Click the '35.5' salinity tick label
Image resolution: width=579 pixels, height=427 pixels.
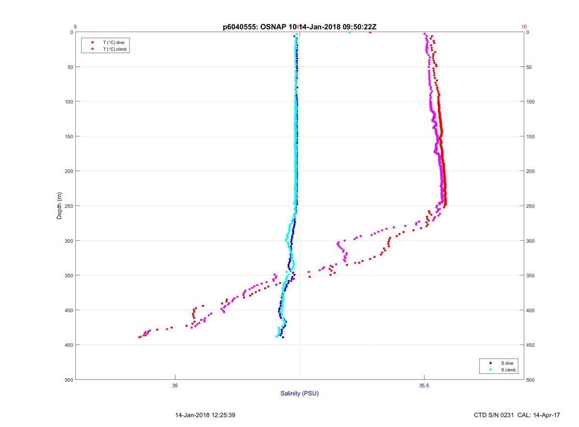(424, 385)
